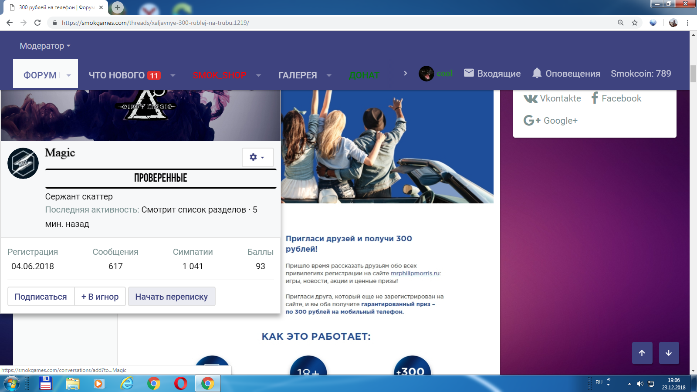Click the address bar URL
Screen dimensions: 697x392
click(x=155, y=23)
